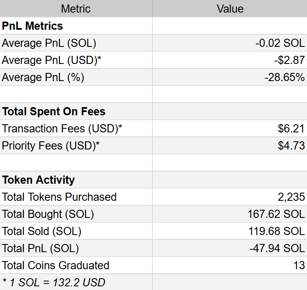
Task: Select the Total PnL (SOL) label
Action: click(40, 248)
